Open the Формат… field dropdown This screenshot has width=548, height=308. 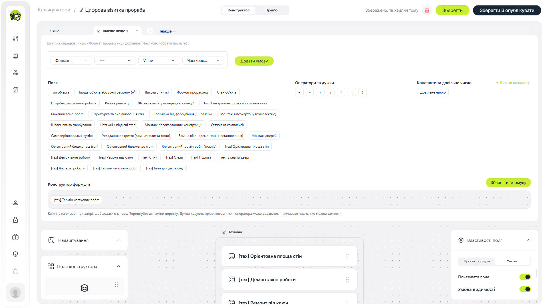click(x=71, y=60)
